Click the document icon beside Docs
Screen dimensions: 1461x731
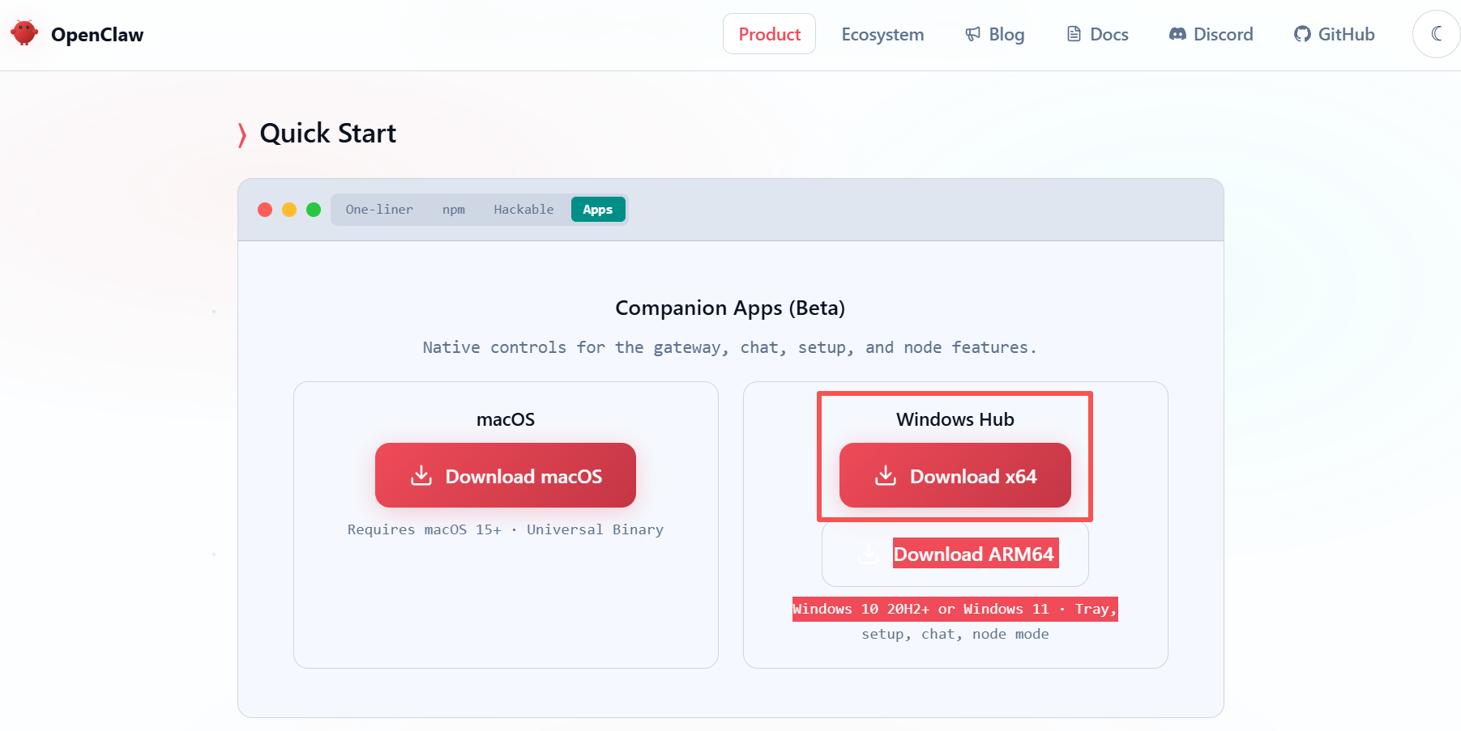coord(1074,34)
